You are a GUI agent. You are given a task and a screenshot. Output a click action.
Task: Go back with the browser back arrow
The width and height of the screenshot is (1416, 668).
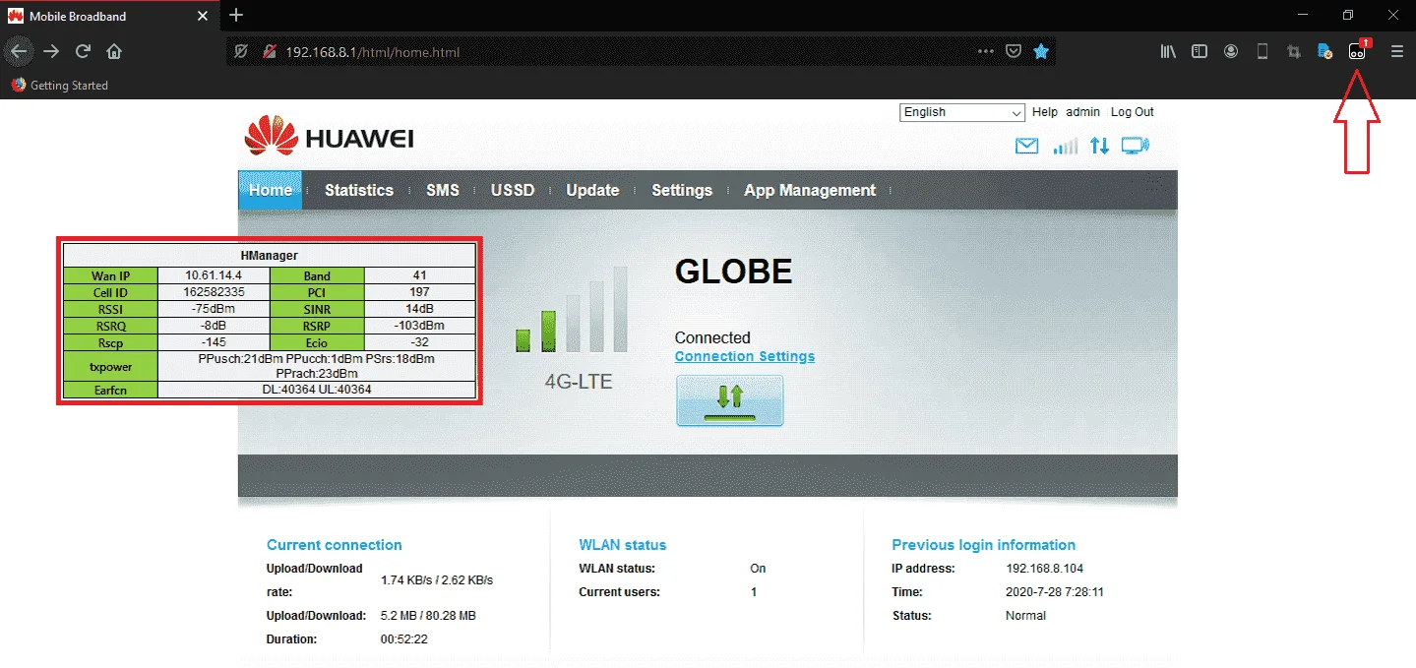tap(20, 51)
